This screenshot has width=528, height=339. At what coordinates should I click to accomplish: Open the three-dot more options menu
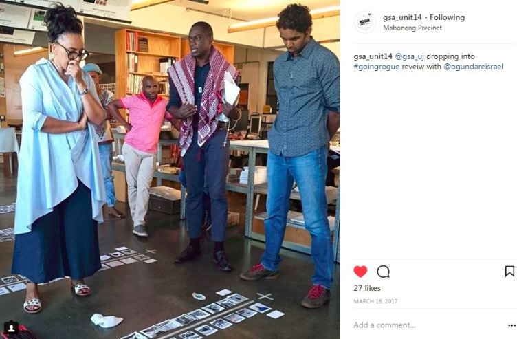click(511, 325)
